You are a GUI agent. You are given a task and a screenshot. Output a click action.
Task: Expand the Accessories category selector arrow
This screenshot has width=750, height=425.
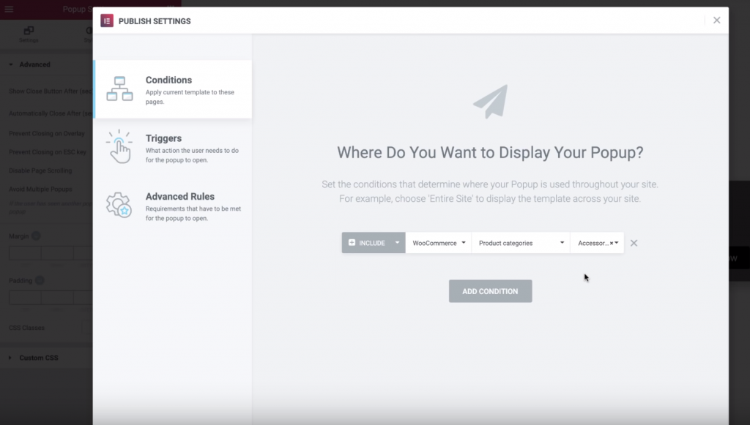(x=617, y=243)
